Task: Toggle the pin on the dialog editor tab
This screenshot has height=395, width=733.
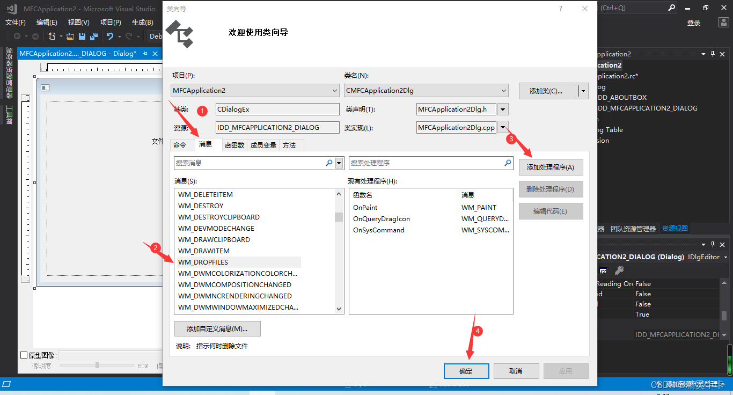Action: point(145,53)
